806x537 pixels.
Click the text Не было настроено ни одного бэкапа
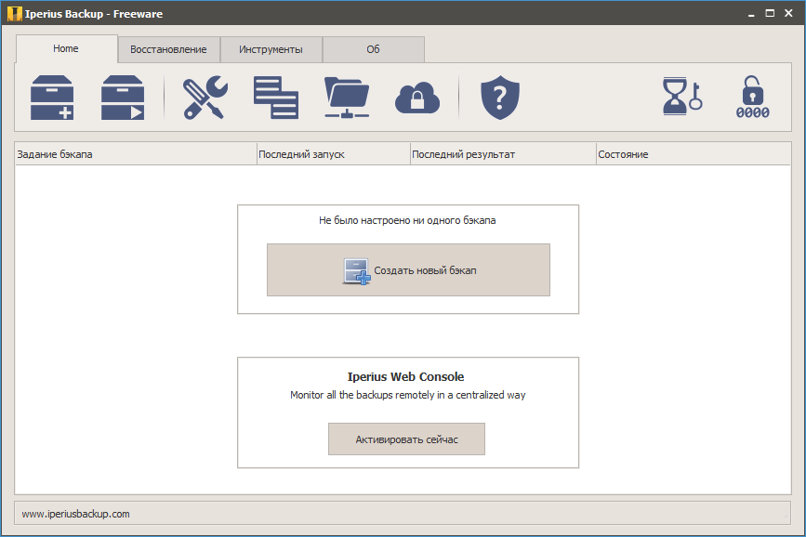tap(407, 220)
